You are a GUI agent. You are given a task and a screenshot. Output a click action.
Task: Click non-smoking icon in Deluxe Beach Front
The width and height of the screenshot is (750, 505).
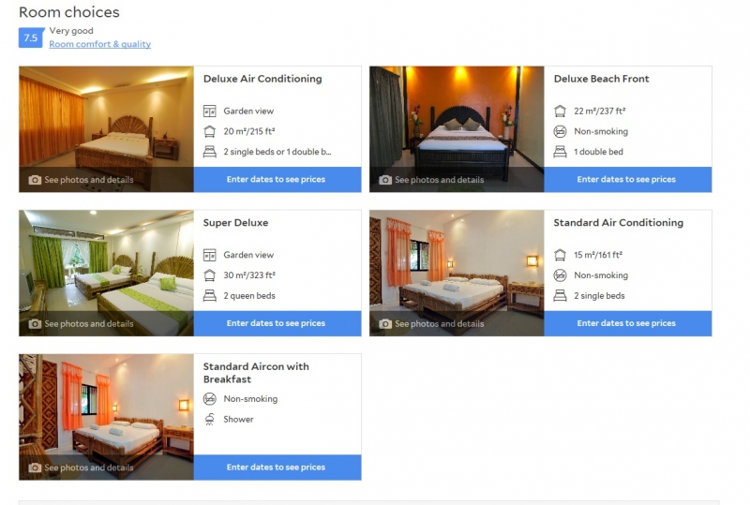click(x=560, y=131)
